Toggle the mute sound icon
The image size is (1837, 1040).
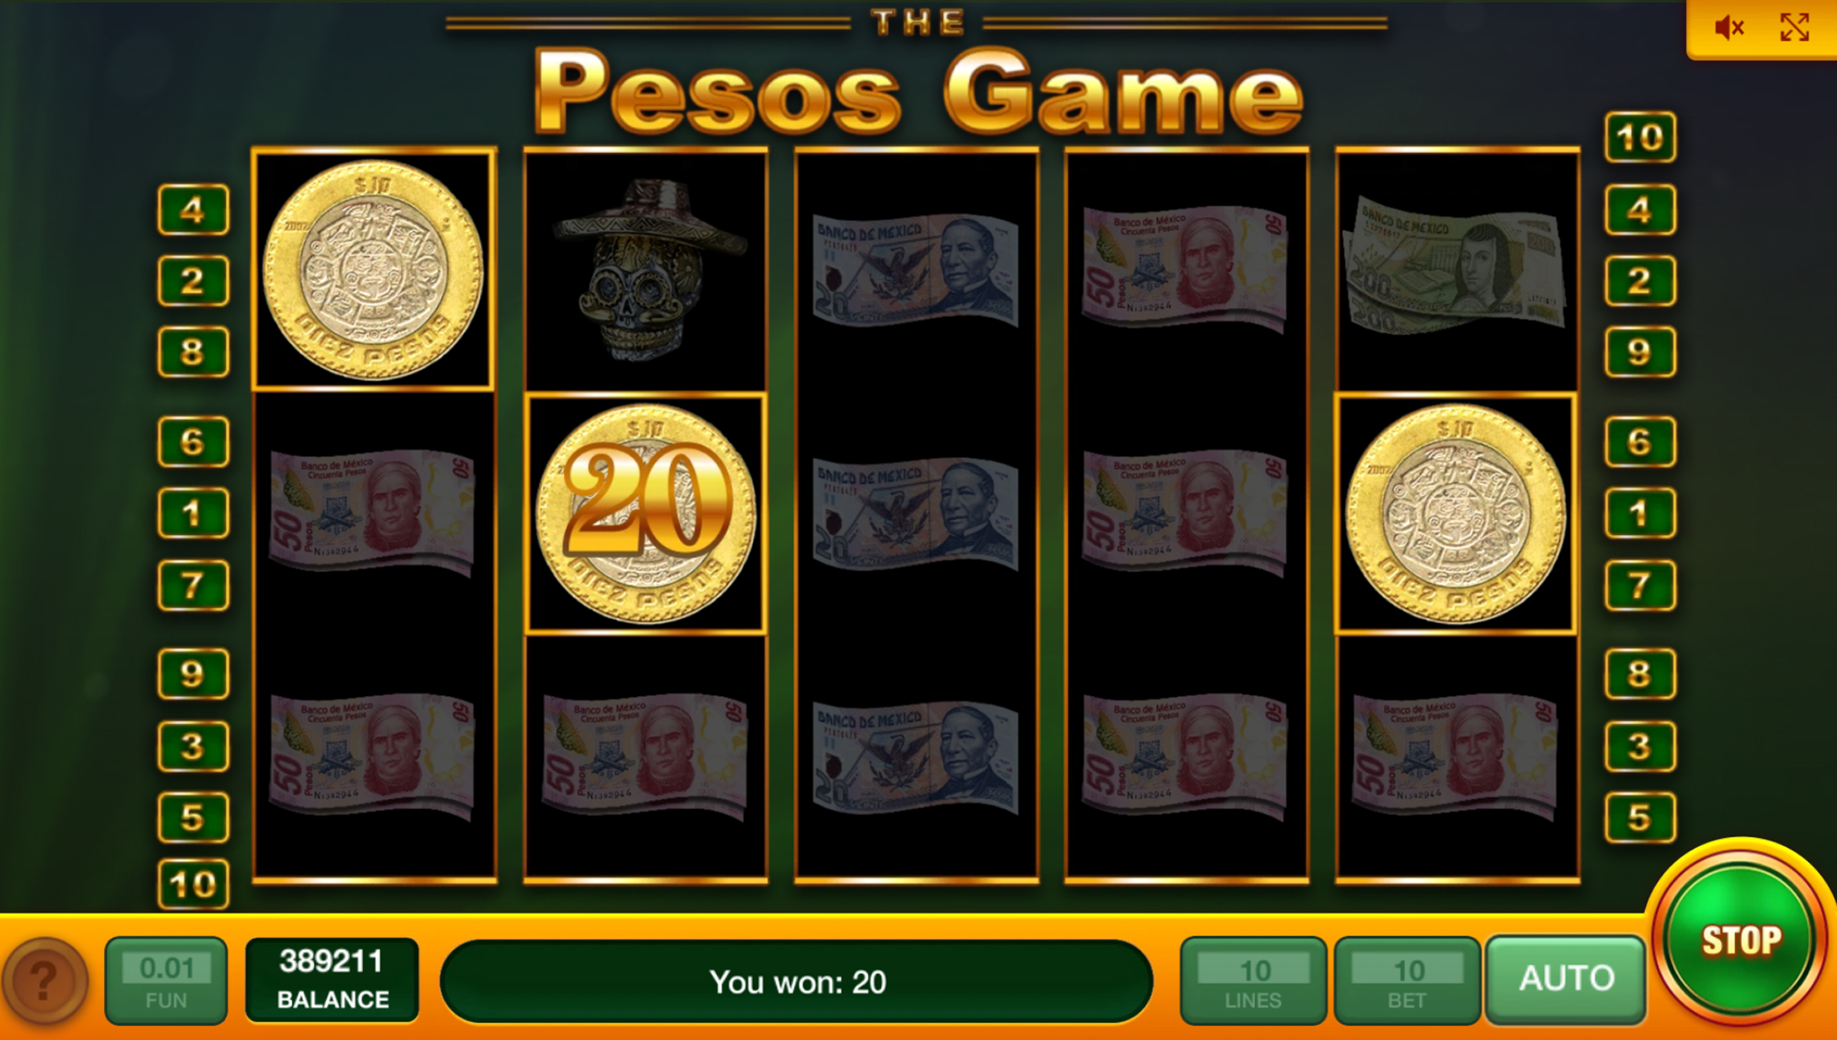coord(1729,28)
